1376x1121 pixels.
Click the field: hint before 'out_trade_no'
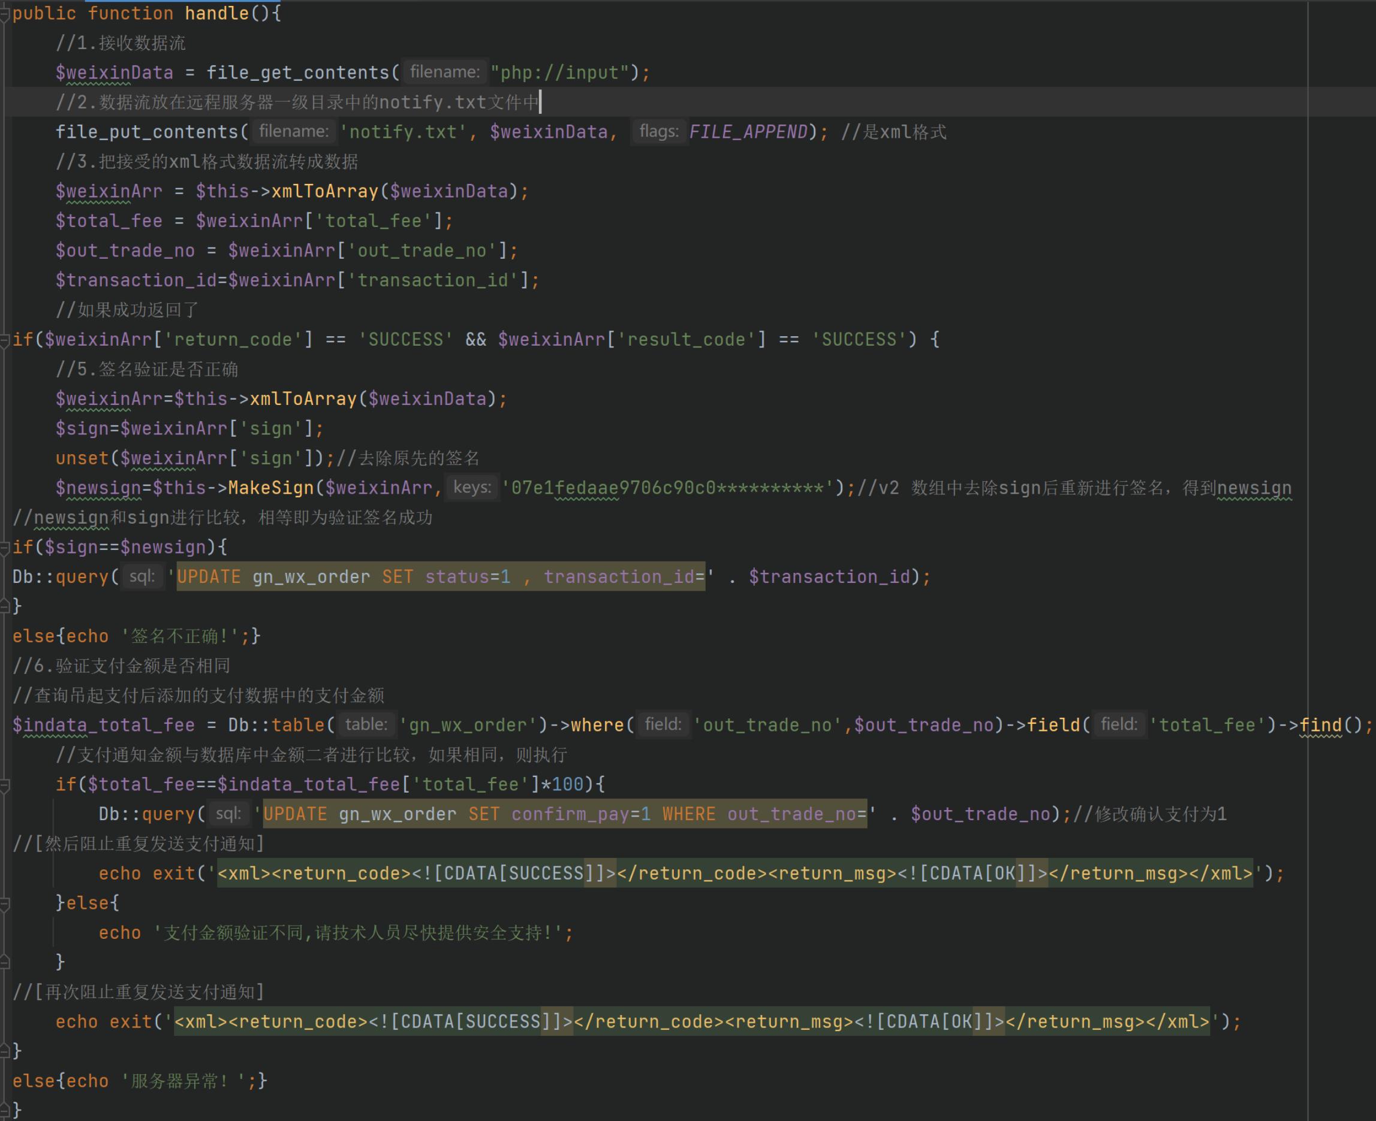tap(663, 724)
